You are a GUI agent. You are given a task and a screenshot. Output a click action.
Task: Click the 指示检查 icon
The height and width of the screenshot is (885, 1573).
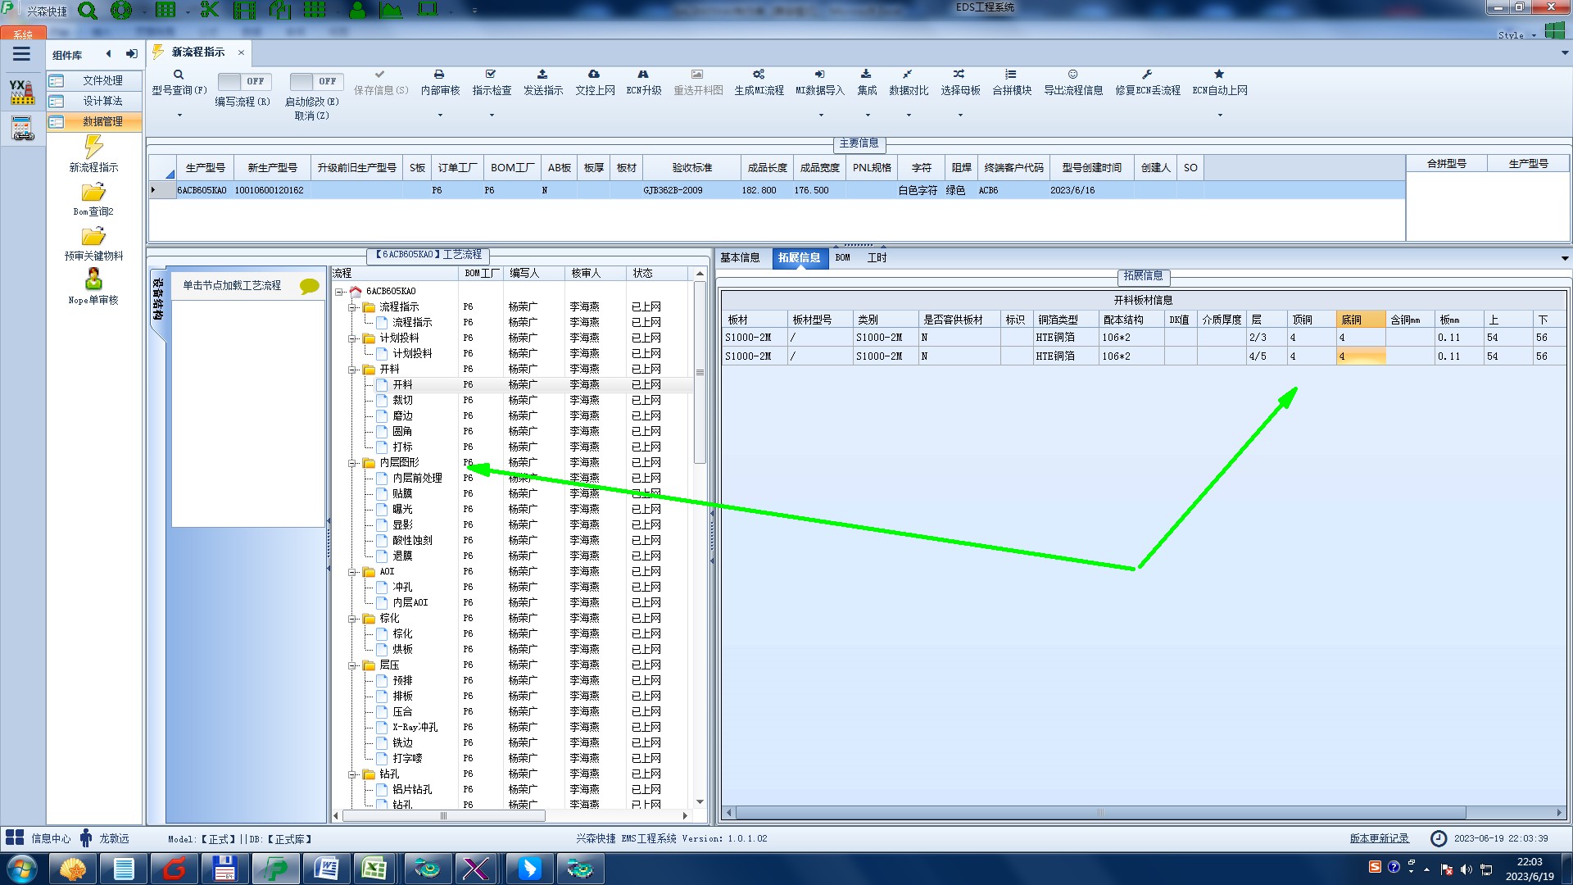click(491, 75)
